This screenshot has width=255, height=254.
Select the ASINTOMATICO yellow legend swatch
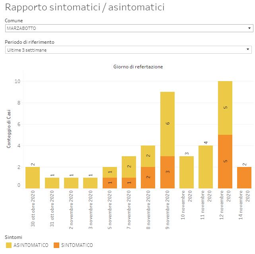9,245
